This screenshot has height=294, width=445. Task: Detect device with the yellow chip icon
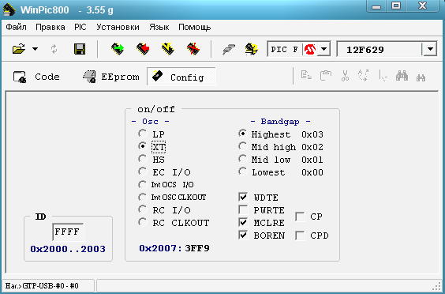tap(252, 49)
